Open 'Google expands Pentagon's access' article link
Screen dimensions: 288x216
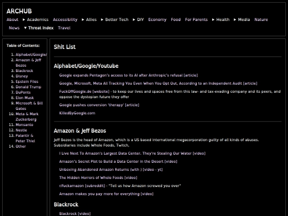click(129, 75)
